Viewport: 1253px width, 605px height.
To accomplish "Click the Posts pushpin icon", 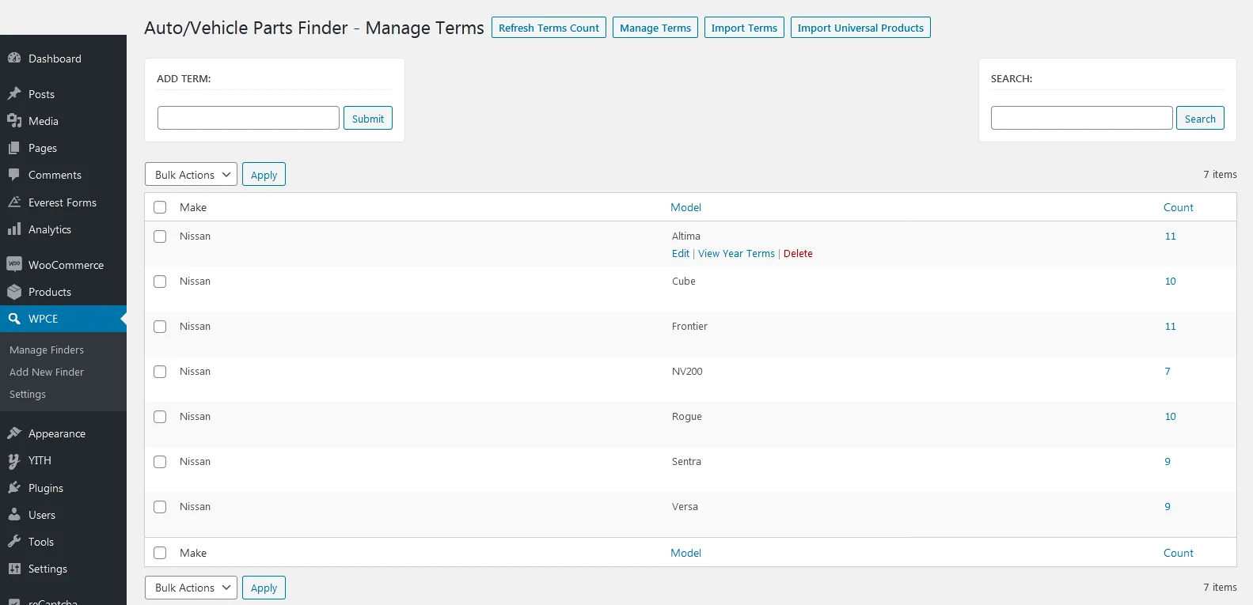I will click(x=14, y=94).
